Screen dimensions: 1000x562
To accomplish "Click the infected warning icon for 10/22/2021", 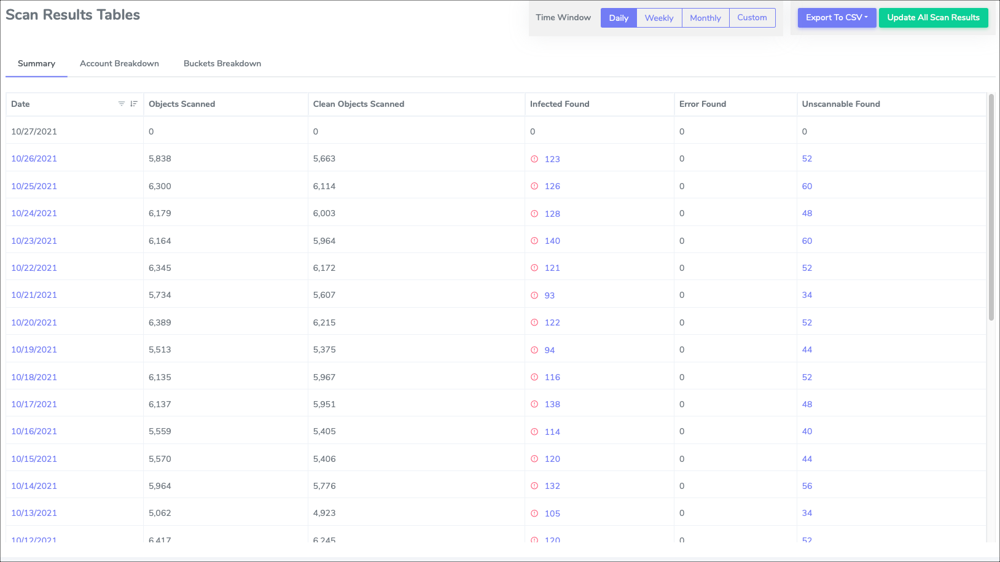I will tap(534, 268).
